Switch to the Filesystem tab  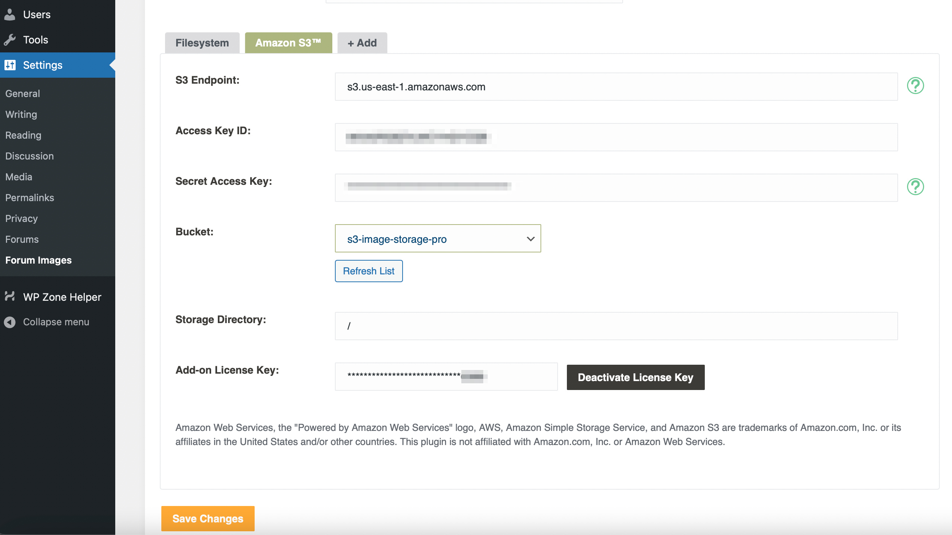tap(202, 43)
